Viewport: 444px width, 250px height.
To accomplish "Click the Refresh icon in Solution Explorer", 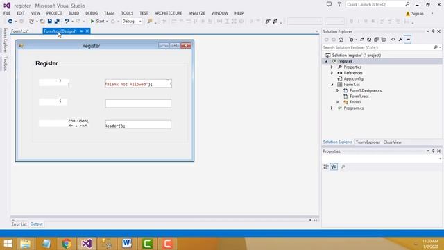I will (x=369, y=40).
